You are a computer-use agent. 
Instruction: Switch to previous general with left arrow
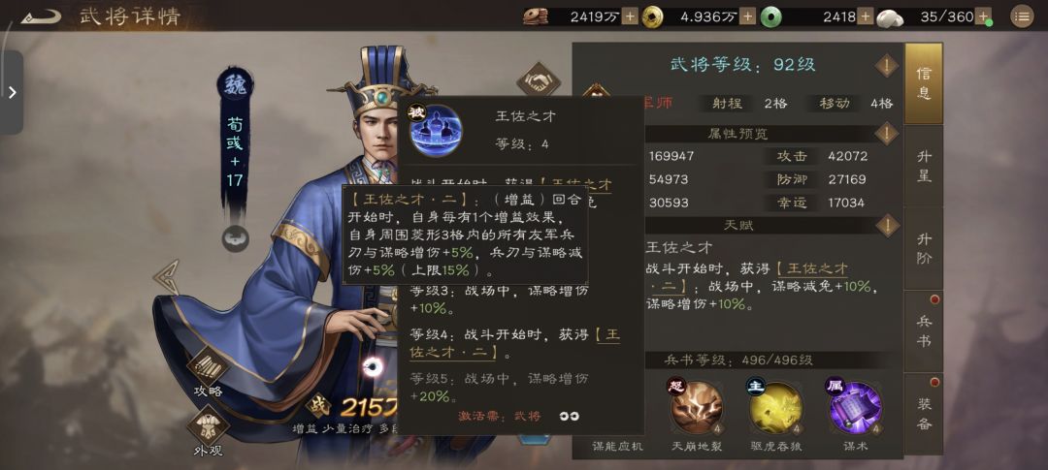coord(167,277)
